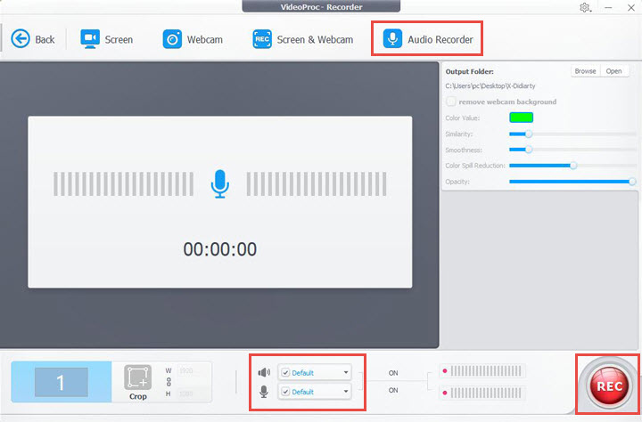Click the microphone input icon near dropdowns
642x422 pixels.
pos(264,392)
